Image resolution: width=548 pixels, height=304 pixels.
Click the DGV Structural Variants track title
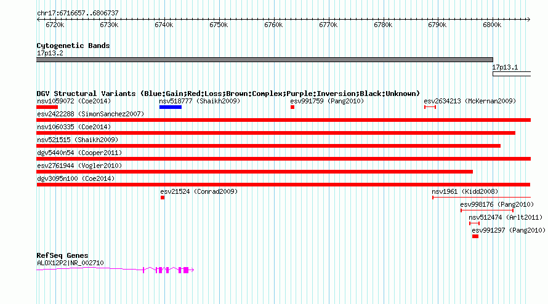(228, 94)
